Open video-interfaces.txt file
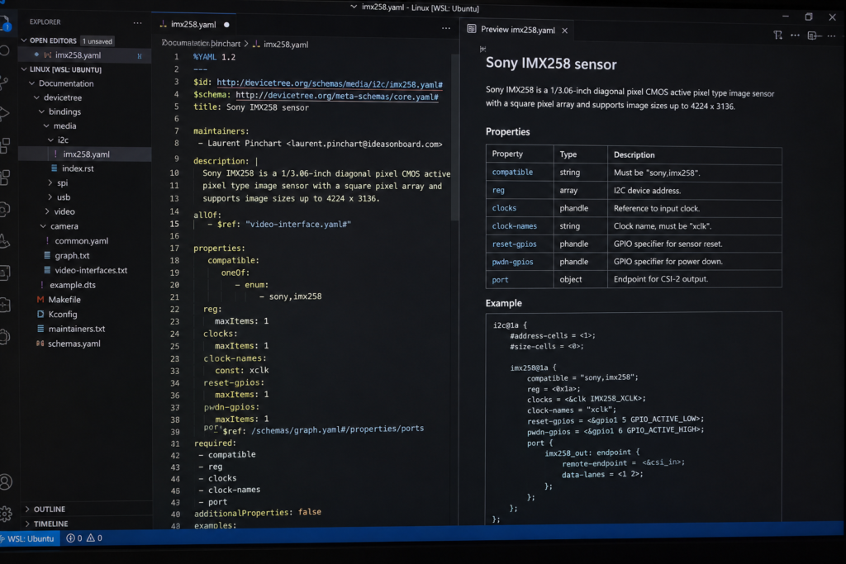846x564 pixels. click(x=91, y=269)
